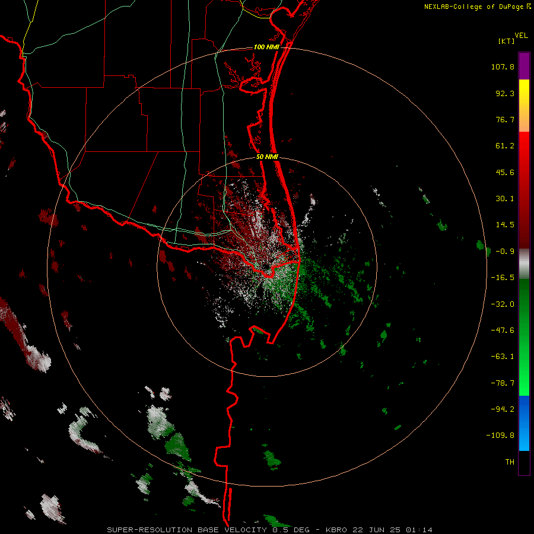
Task: Click the purple segment of velocity color bar
Action: 524,66
